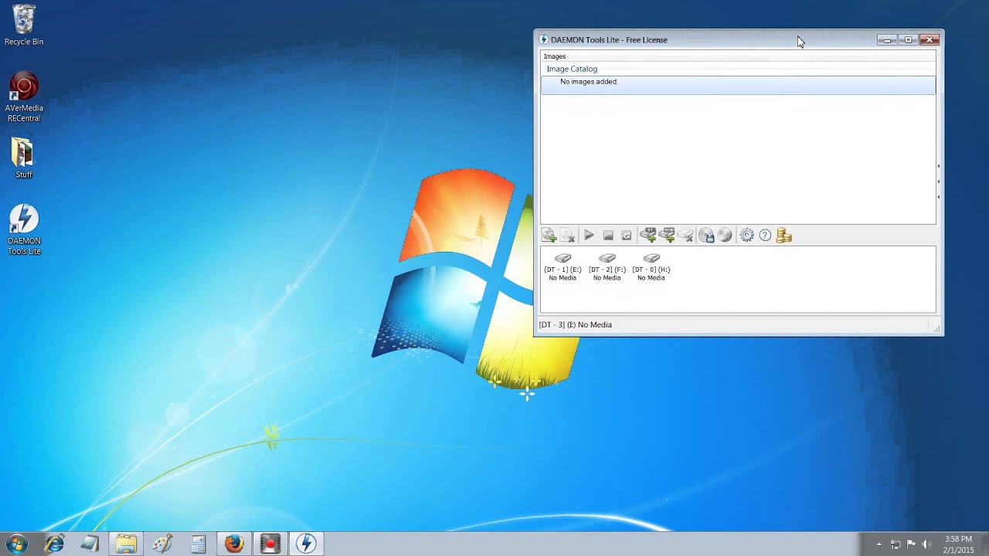Click the Make Disc Image icon

point(706,236)
